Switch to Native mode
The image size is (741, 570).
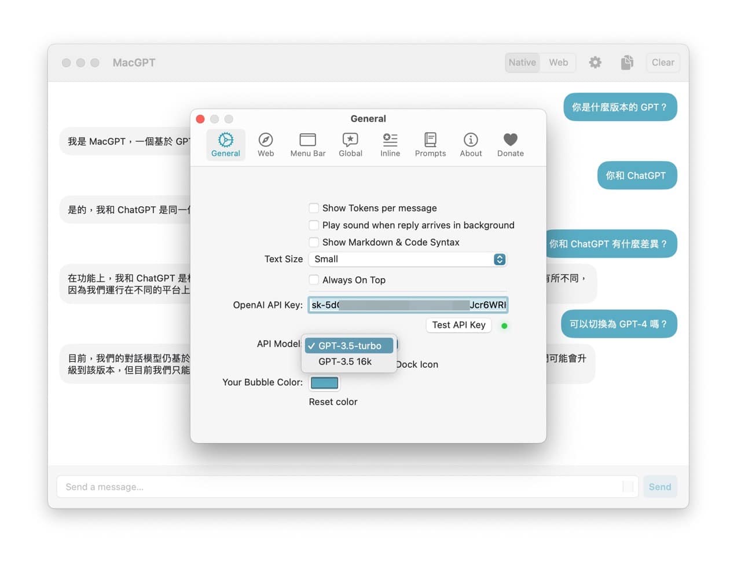point(522,63)
